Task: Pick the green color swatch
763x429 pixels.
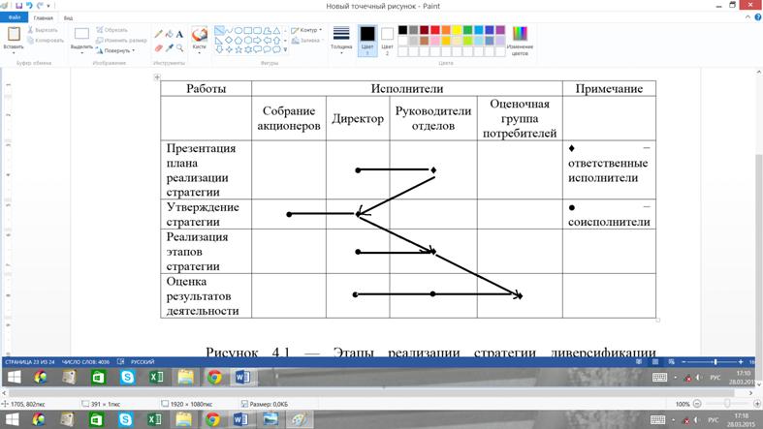Action: click(x=467, y=30)
